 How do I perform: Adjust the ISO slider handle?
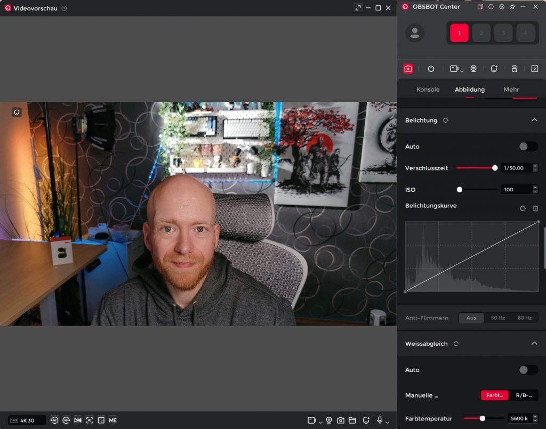(459, 190)
